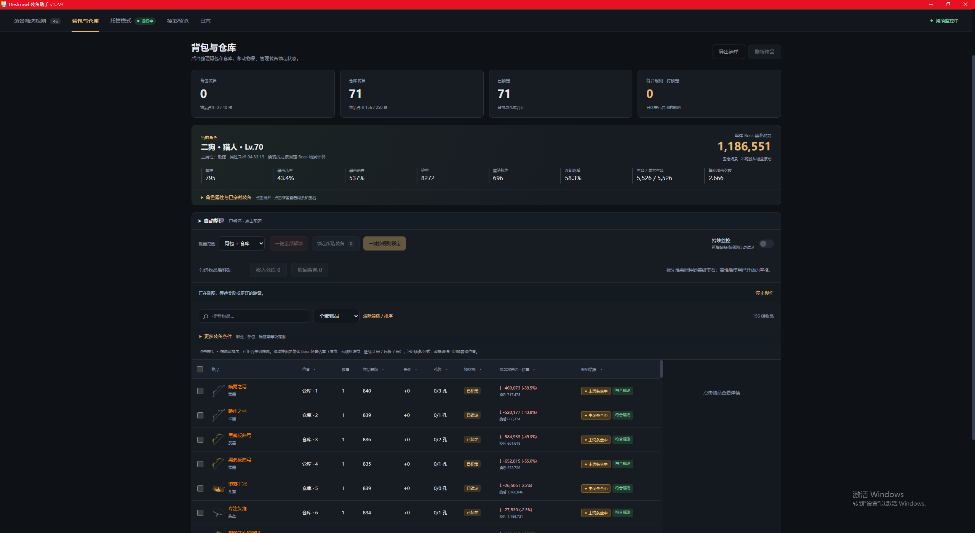The width and height of the screenshot is (975, 533).
Task: Click the 黑鸦反曲弓 icon in the 仓库·3 row
Action: tap(218, 440)
